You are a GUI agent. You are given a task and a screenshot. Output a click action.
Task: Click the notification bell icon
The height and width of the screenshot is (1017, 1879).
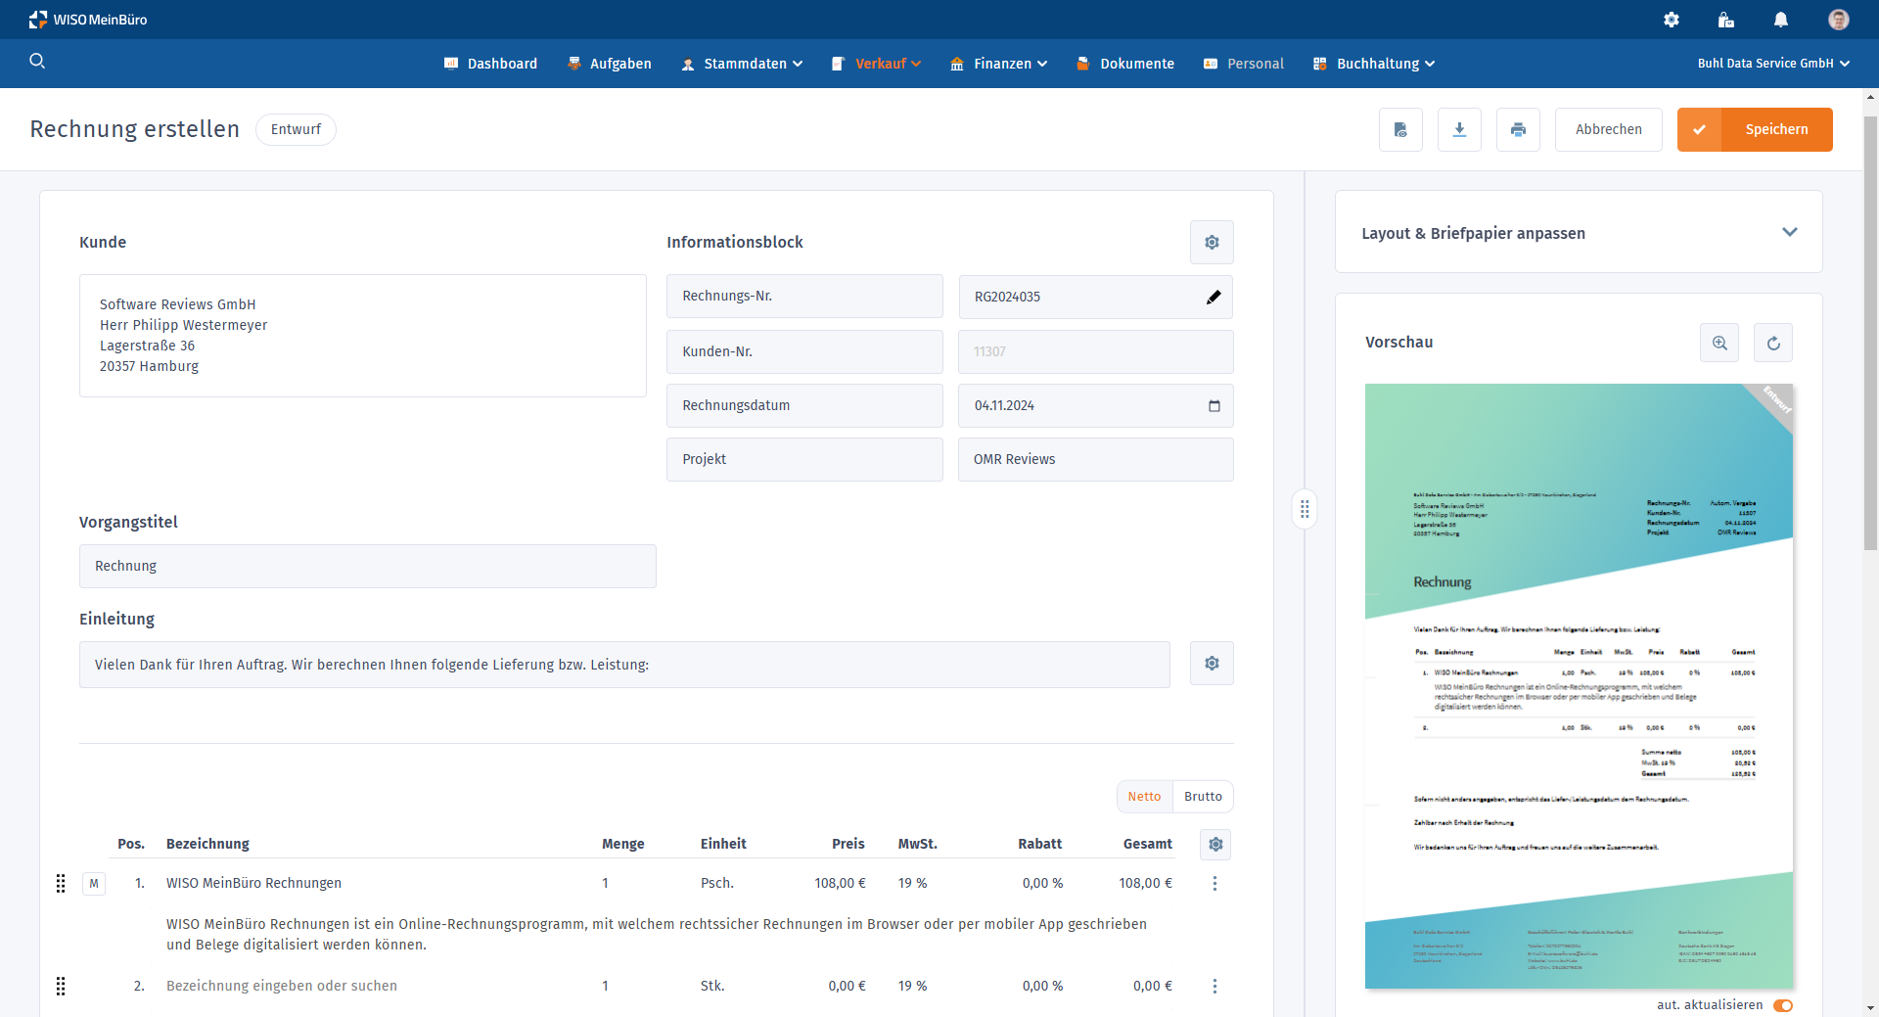pos(1781,20)
